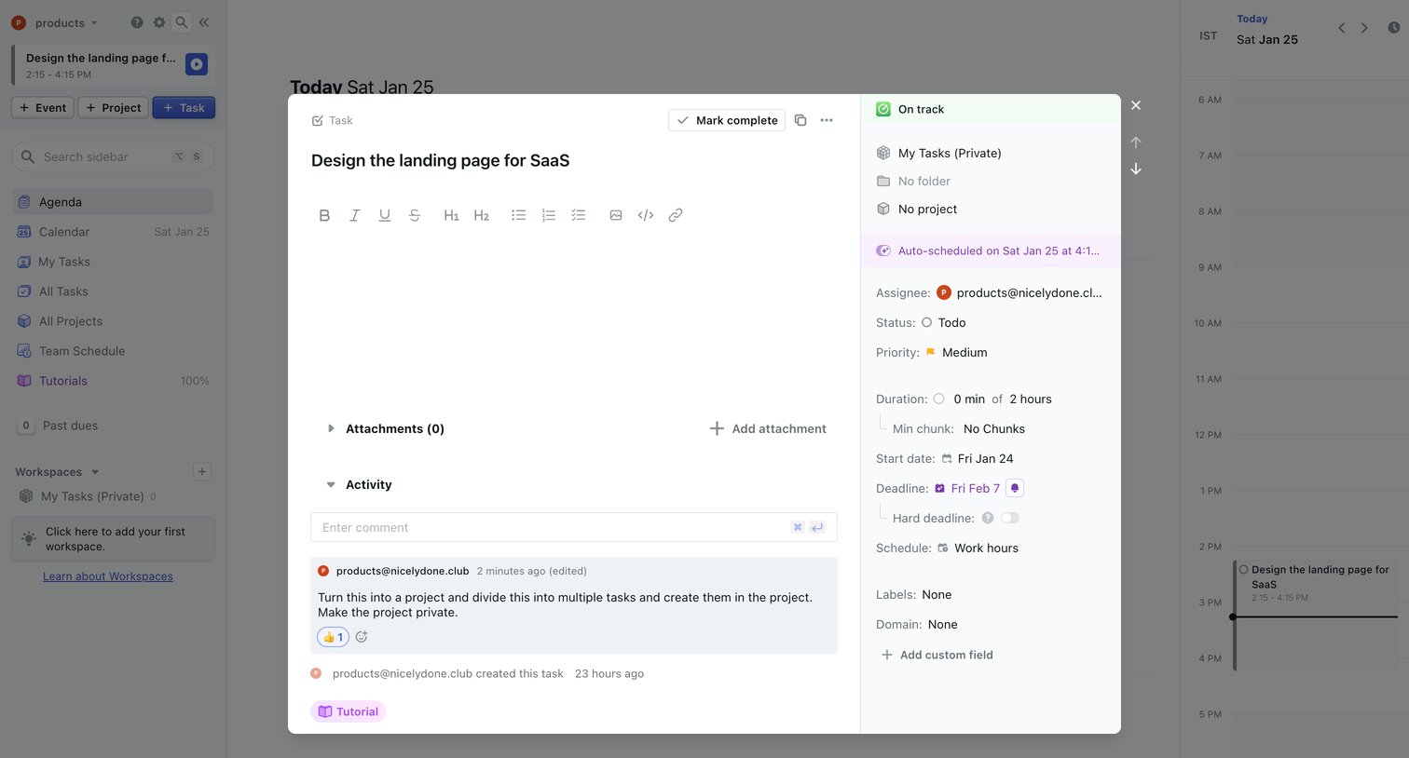Open All Projects in the sidebar
This screenshot has width=1409, height=758.
click(x=113, y=321)
